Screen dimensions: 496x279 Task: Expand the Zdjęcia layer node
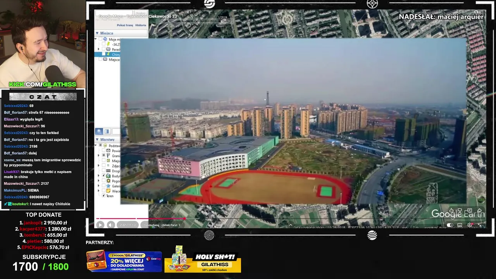click(x=98, y=166)
